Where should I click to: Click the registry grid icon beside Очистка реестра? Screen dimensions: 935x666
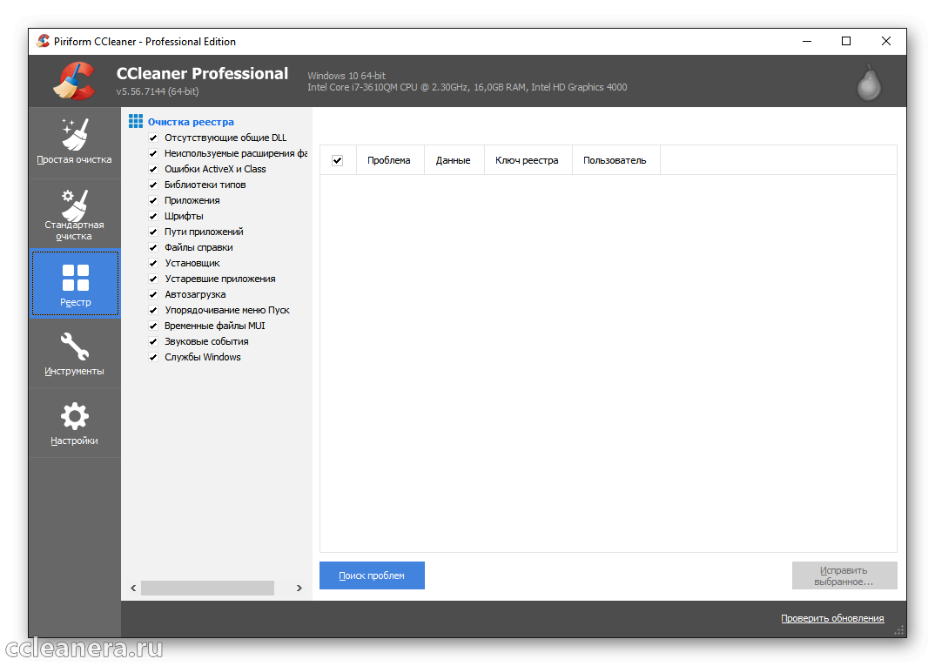(x=136, y=122)
